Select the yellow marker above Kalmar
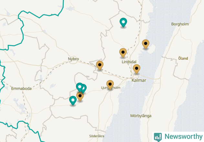This screenshot has height=142, width=204. 136,69
